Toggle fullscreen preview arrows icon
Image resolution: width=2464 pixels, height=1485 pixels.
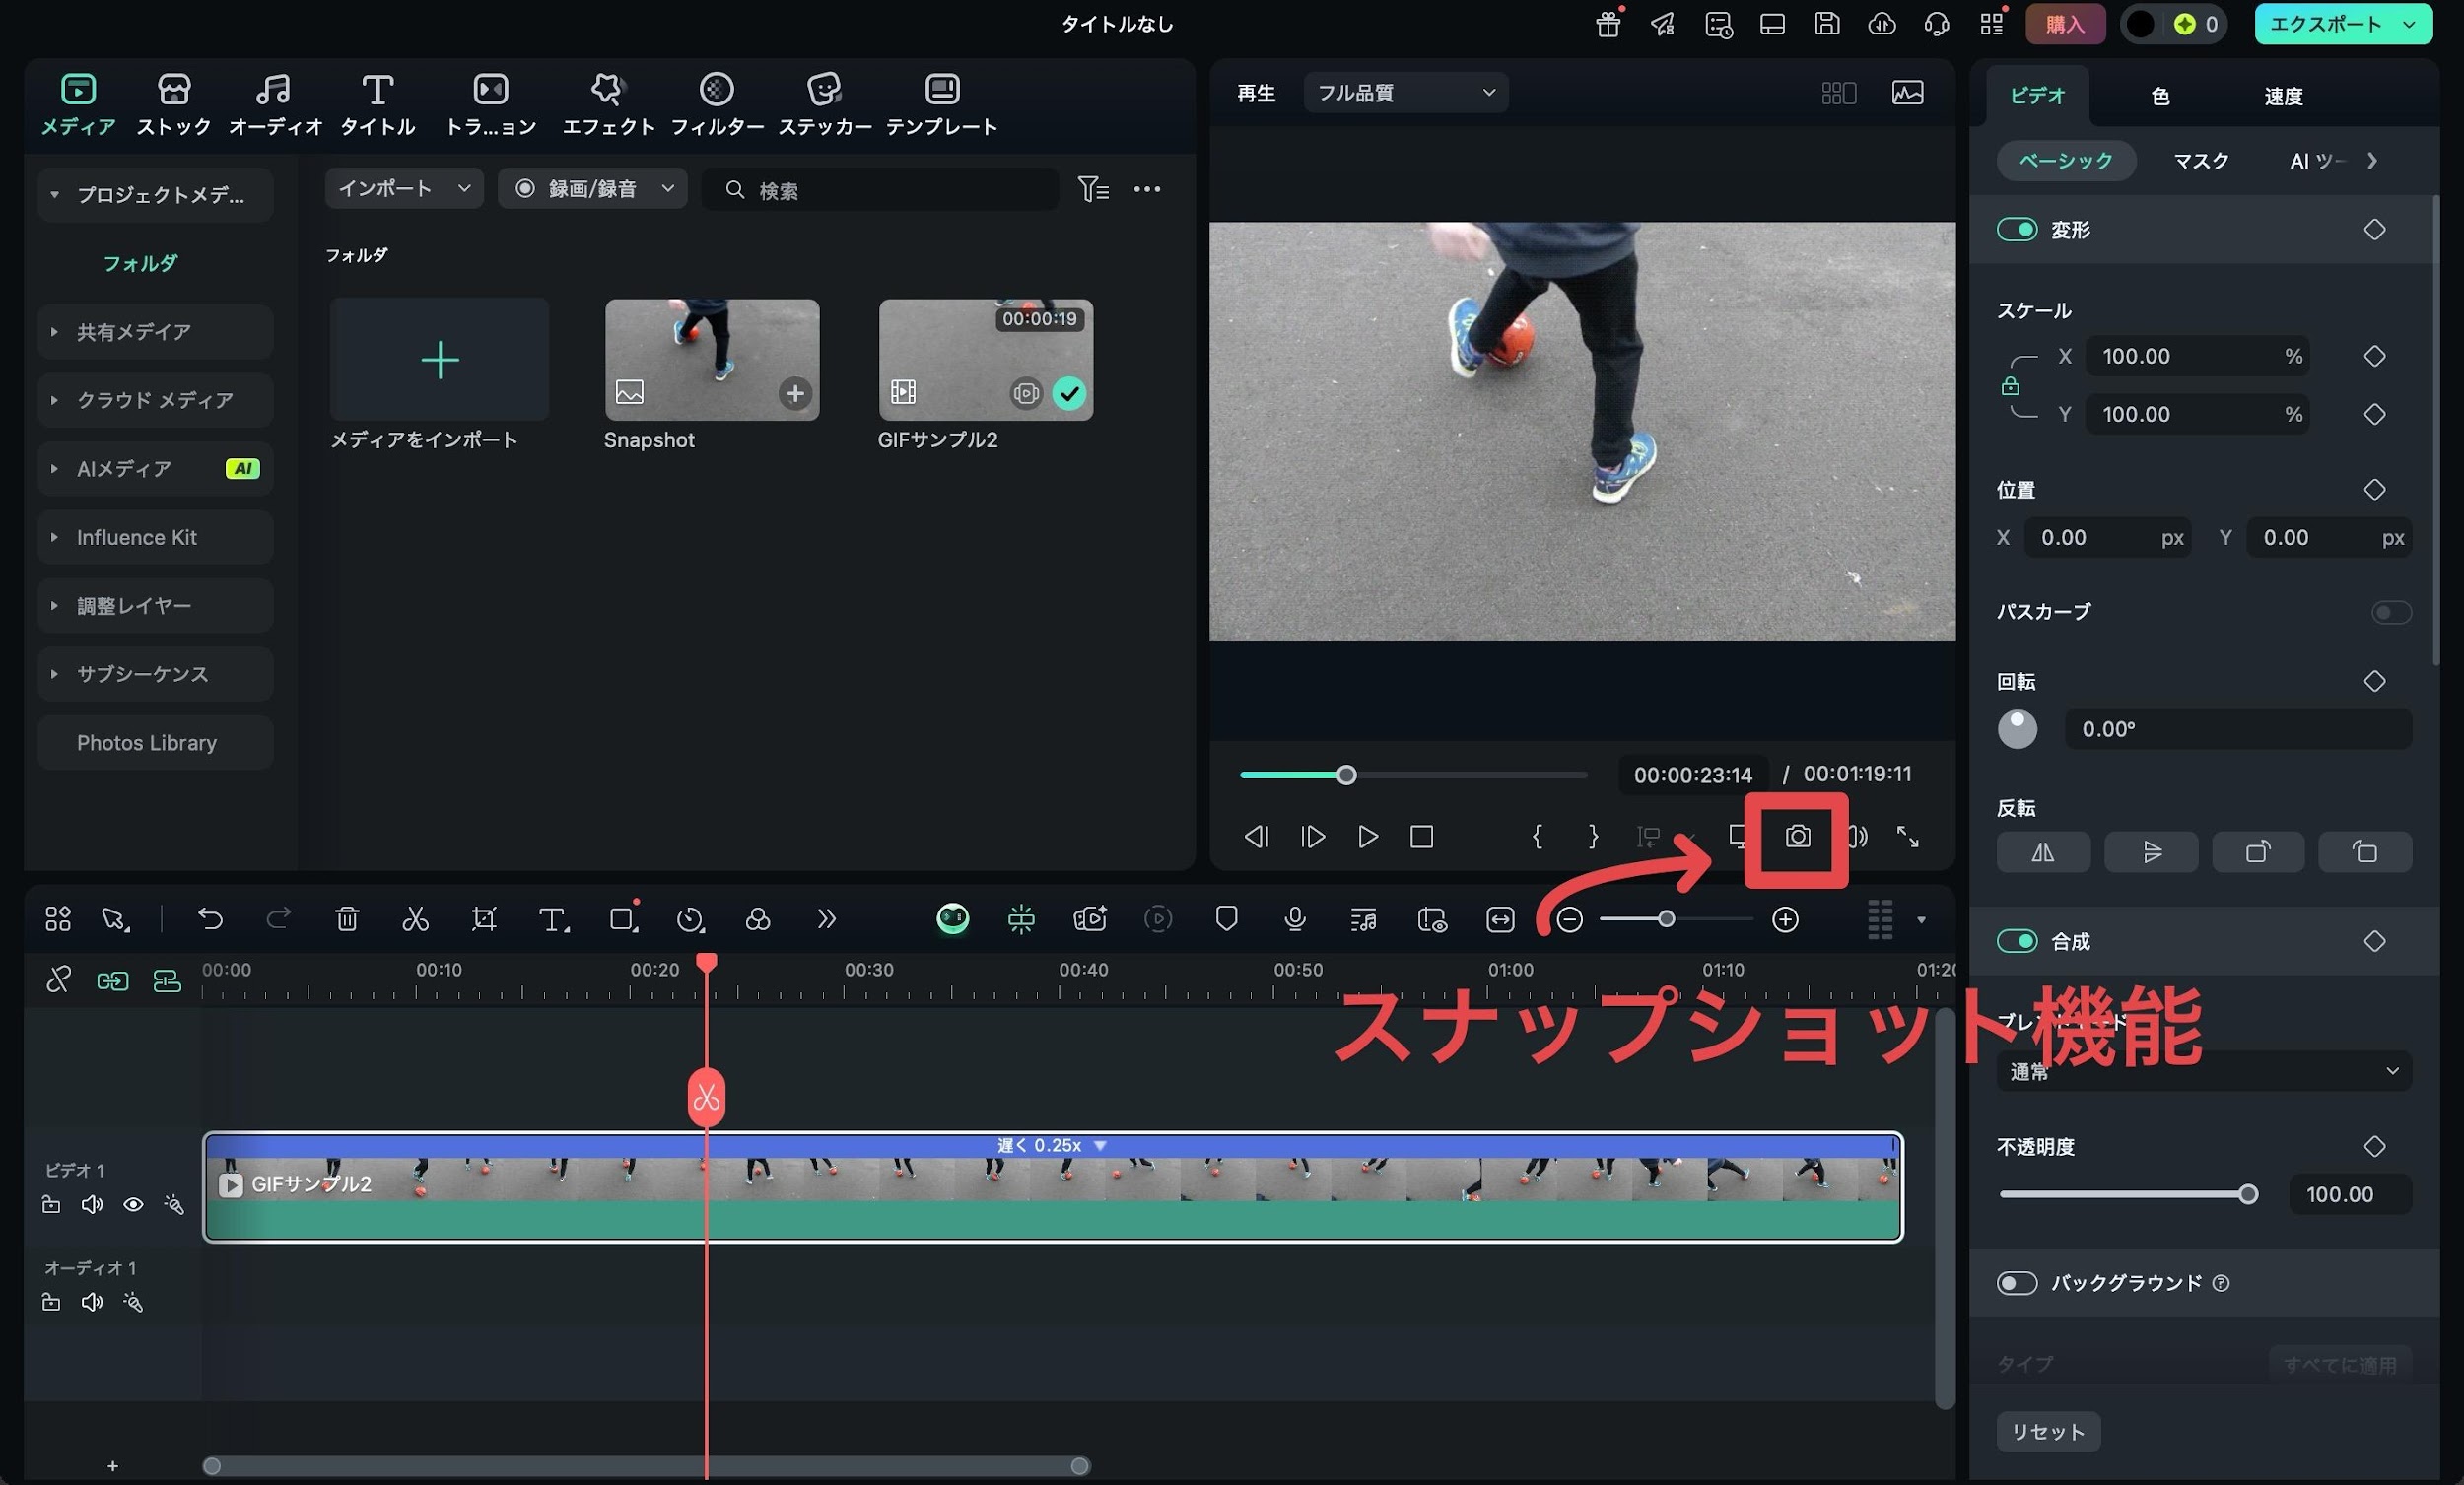1907,836
